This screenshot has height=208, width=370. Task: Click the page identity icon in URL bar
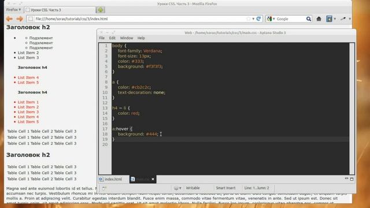[31, 18]
